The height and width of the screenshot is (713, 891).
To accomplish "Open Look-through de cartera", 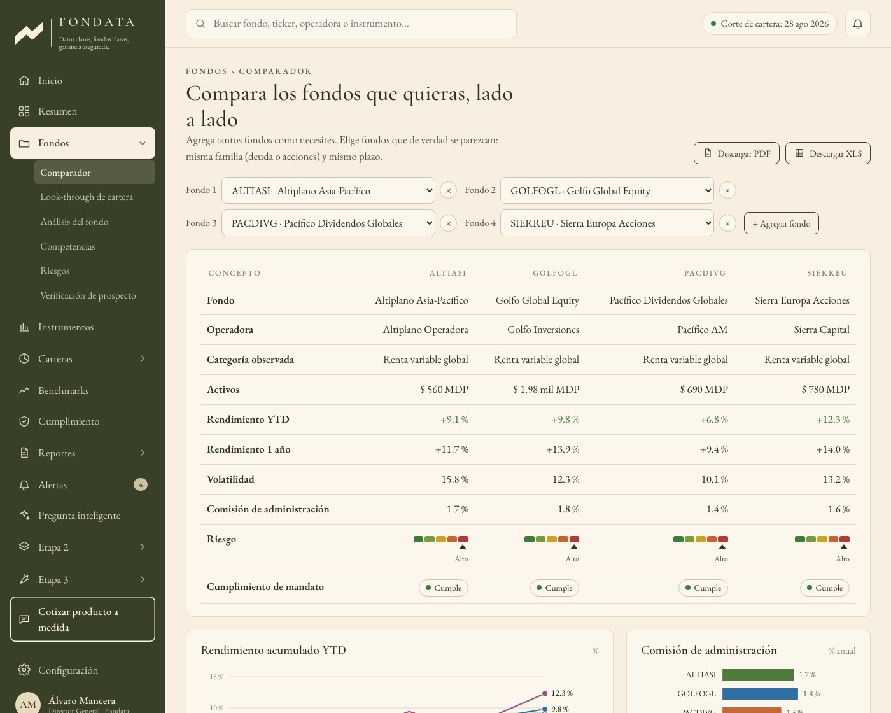I will (95, 197).
